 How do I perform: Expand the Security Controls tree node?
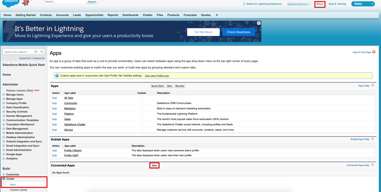4,111
